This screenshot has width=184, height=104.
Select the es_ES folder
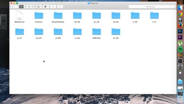coord(116,15)
